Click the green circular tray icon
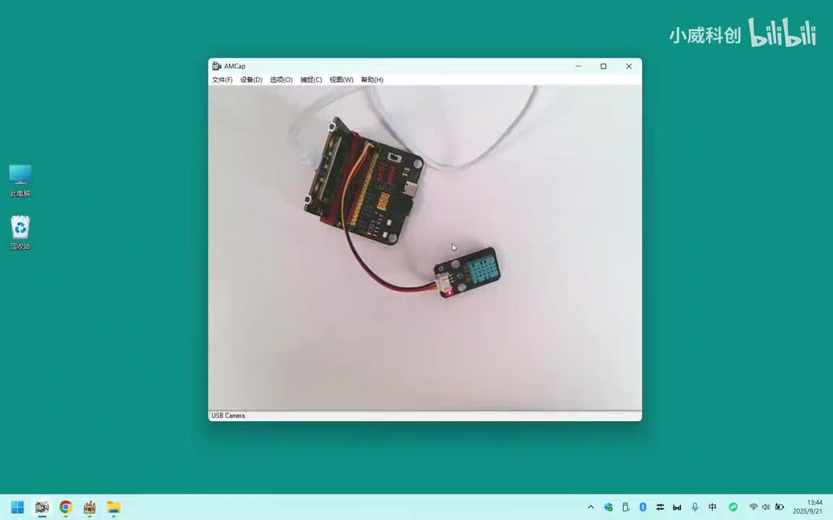 click(733, 507)
